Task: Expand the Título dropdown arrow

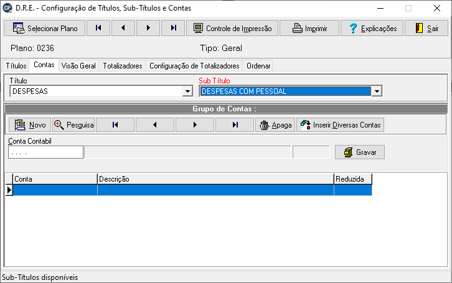Action: click(187, 91)
